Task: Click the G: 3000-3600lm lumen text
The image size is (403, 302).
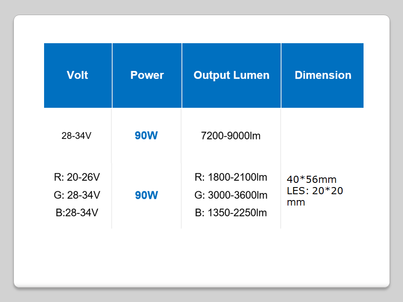Action: click(231, 195)
